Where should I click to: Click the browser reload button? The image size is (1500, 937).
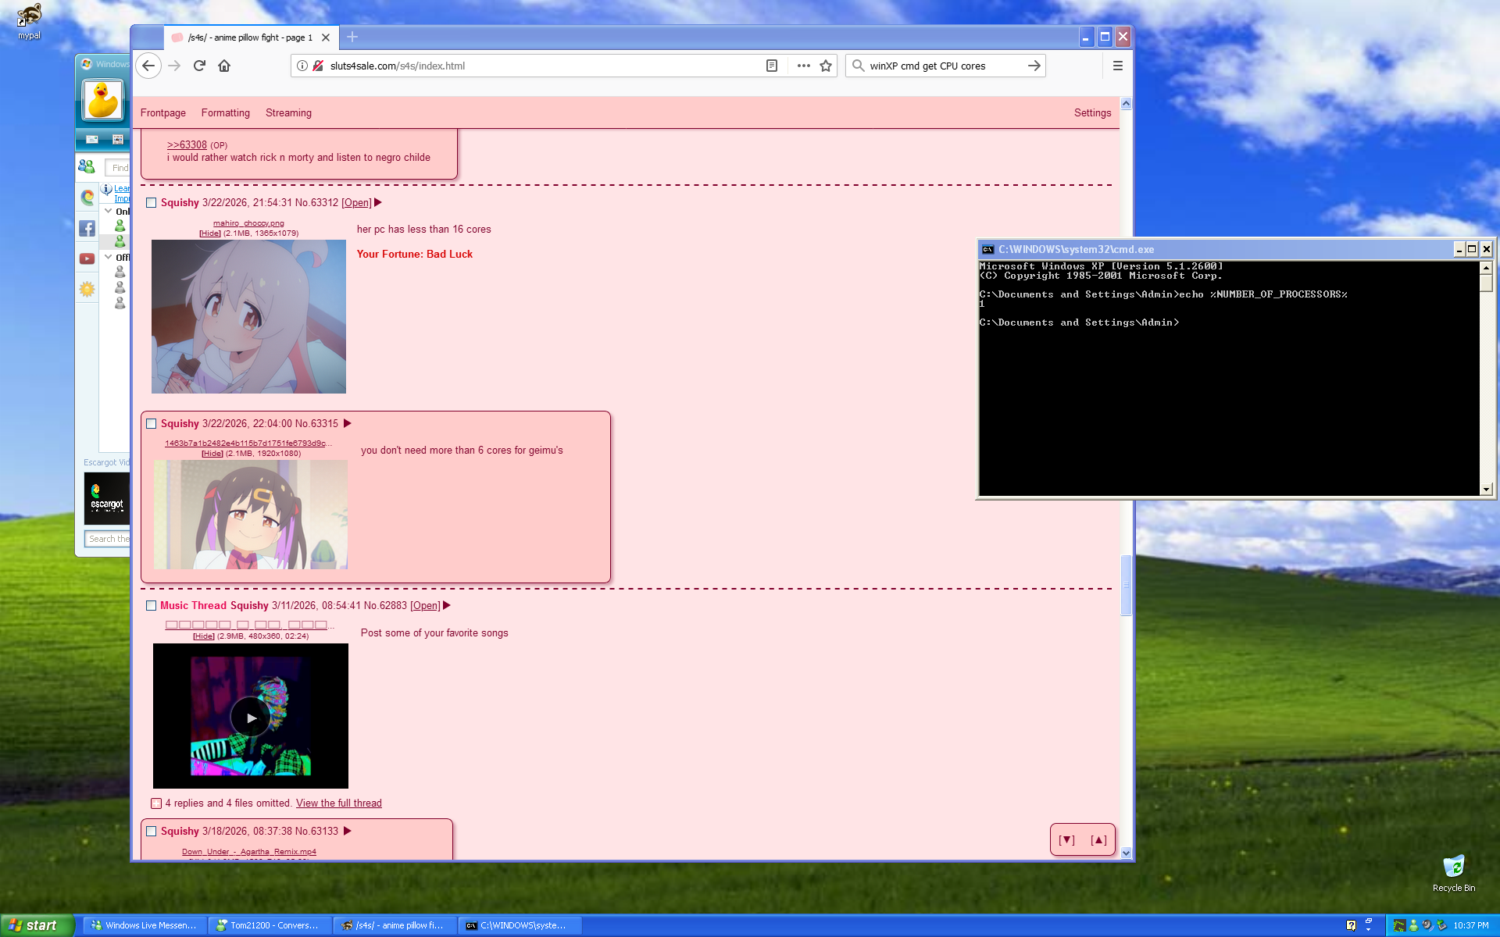pyautogui.click(x=199, y=66)
